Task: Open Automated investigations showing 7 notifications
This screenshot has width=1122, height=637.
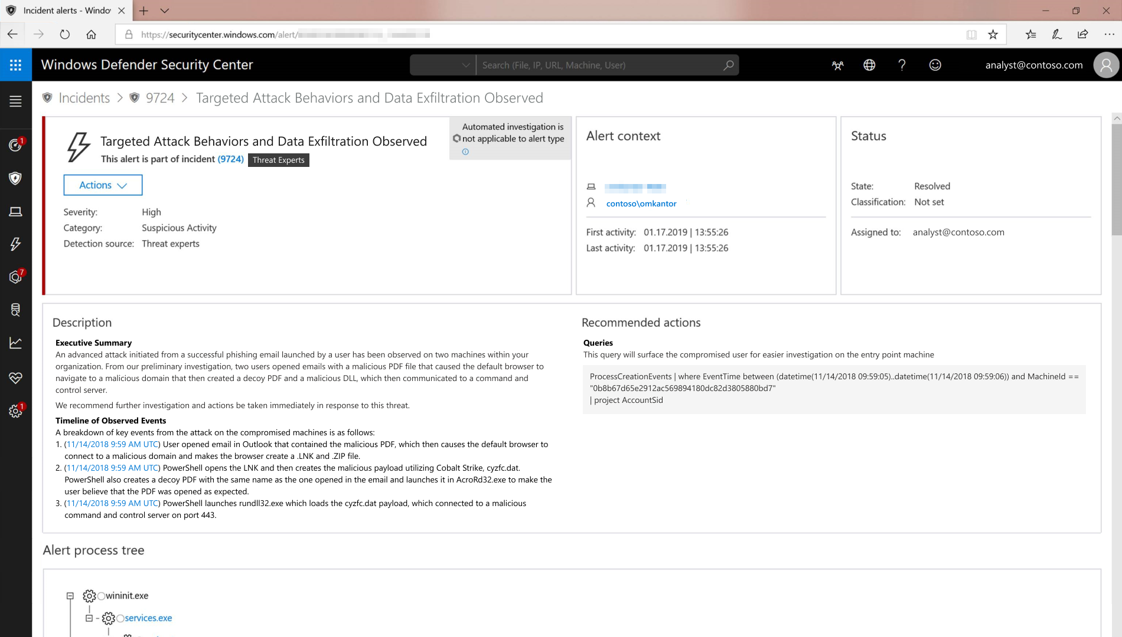Action: pos(16,277)
